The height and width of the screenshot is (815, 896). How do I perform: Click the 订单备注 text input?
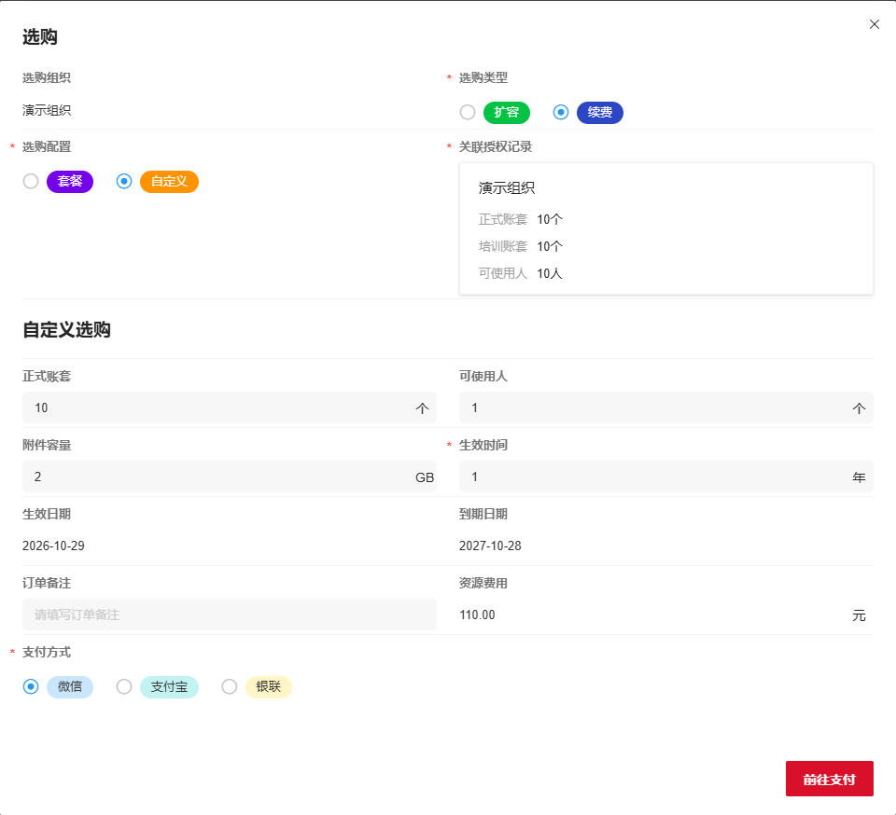point(229,615)
